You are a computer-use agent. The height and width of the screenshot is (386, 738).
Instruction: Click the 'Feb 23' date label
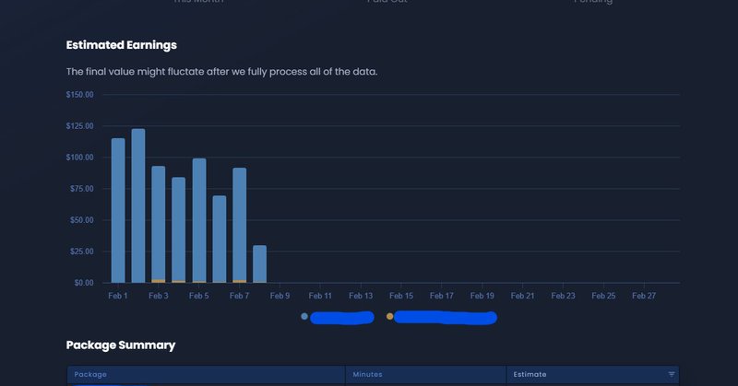coord(564,296)
